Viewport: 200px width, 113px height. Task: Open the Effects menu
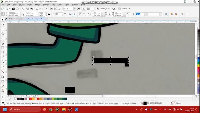pos(38,5)
